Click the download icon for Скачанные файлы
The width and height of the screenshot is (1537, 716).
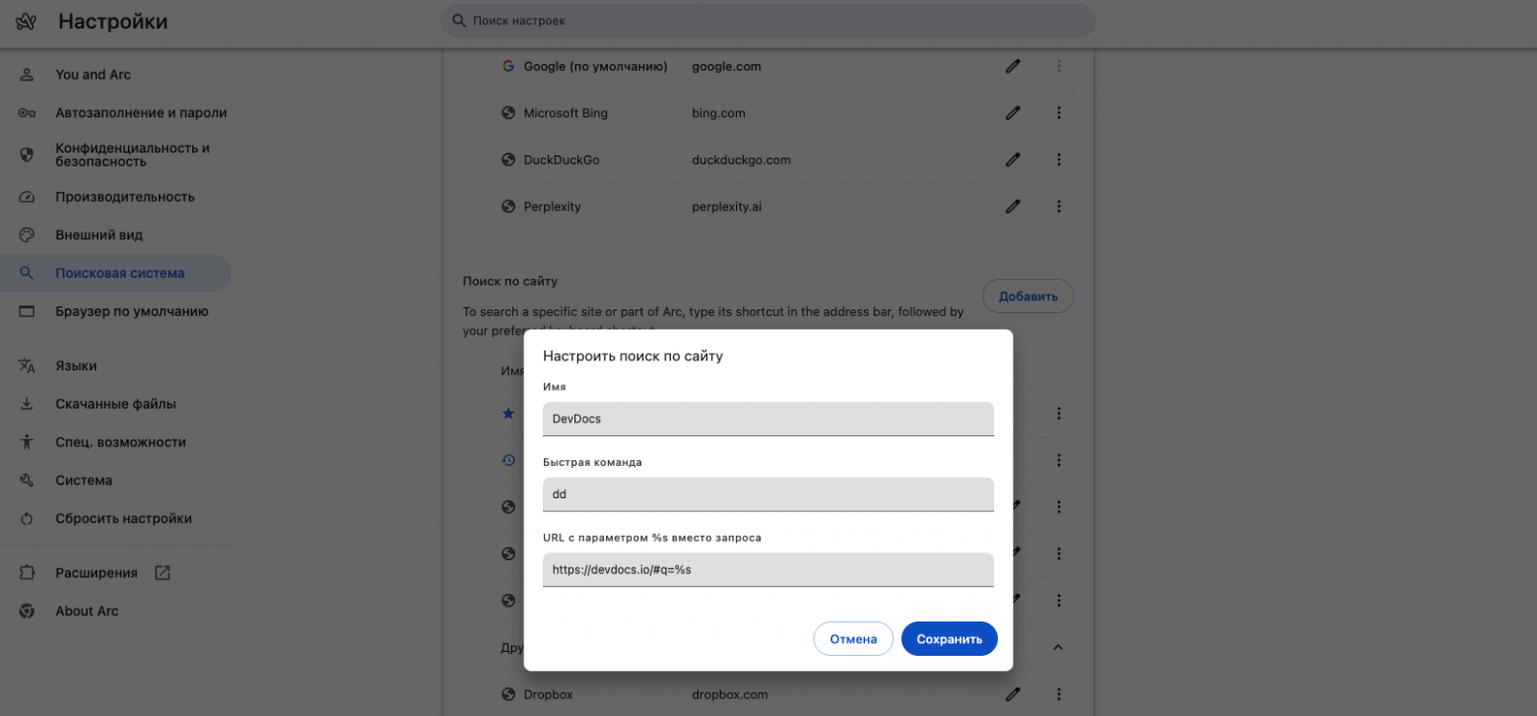[27, 404]
